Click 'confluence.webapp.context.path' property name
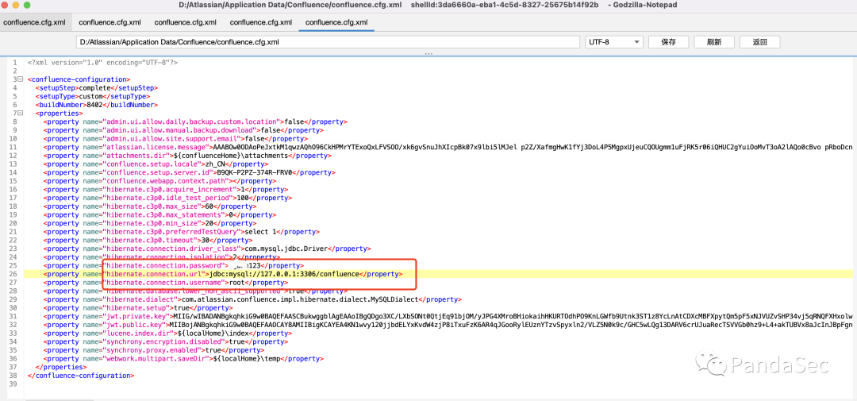This screenshot has width=857, height=401. [166, 181]
